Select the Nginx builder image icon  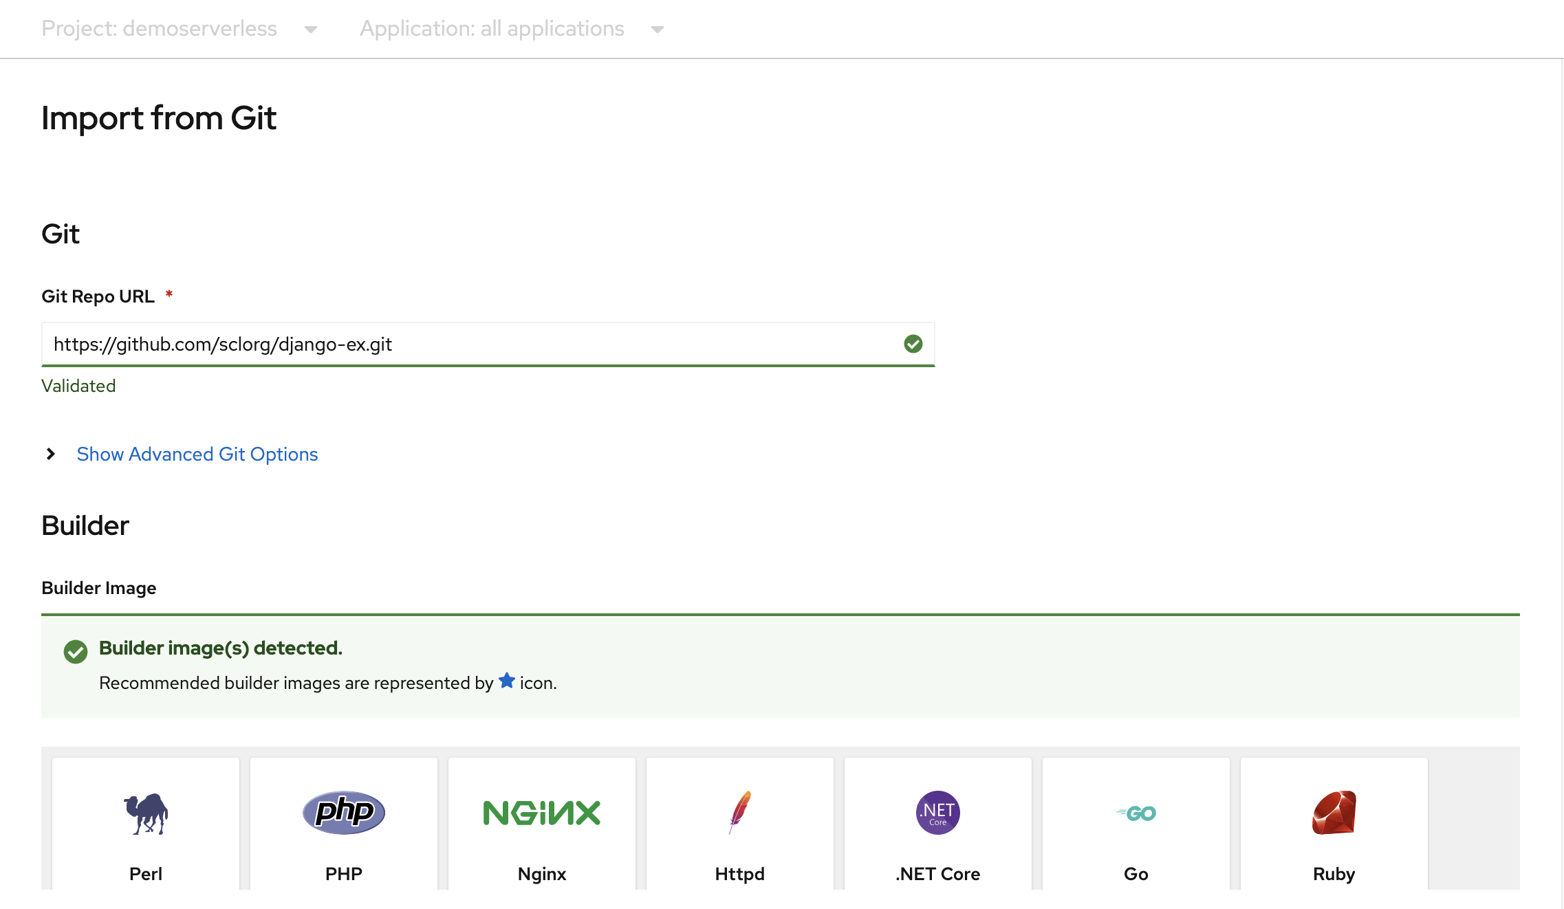[x=541, y=813]
